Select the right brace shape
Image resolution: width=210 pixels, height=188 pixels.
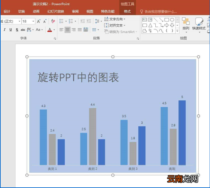[x=172, y=31]
